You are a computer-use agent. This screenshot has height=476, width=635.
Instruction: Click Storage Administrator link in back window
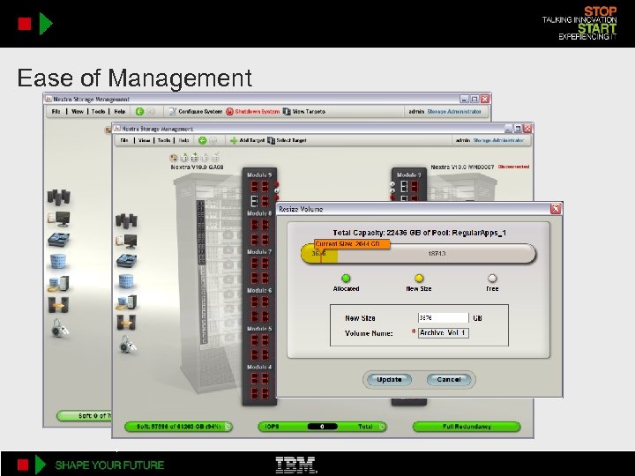click(x=454, y=111)
